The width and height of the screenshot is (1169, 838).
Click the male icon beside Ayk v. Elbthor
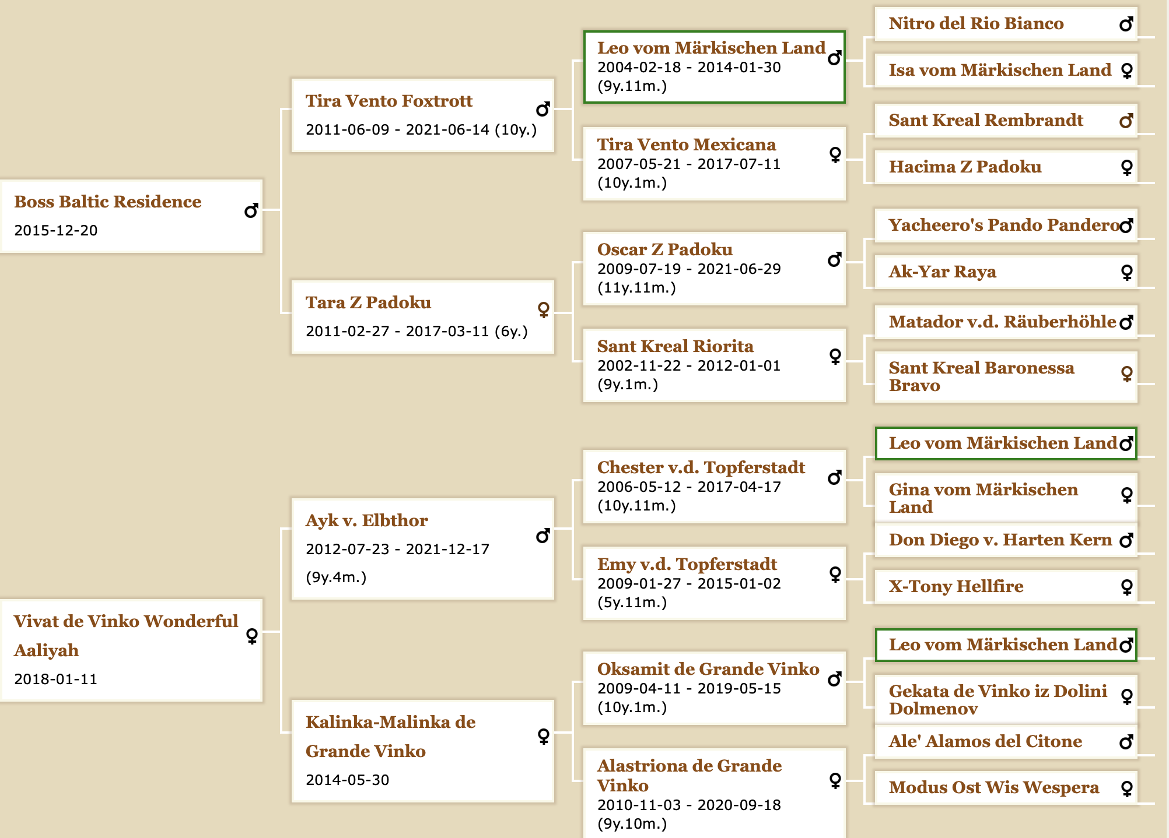[x=543, y=536]
